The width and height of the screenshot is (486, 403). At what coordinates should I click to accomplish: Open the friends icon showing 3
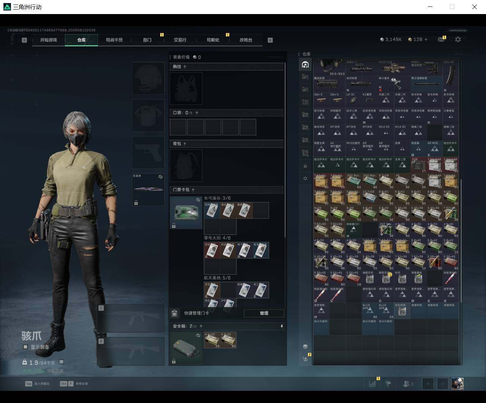(408, 384)
